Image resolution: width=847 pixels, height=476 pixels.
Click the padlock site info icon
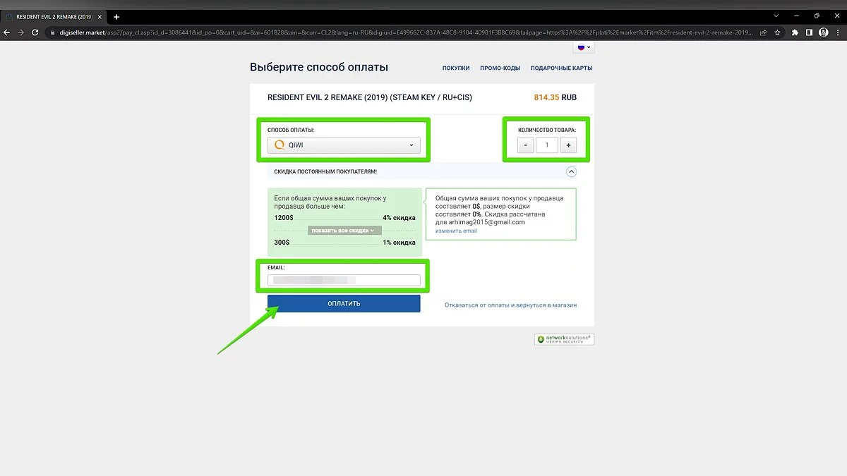(52, 32)
